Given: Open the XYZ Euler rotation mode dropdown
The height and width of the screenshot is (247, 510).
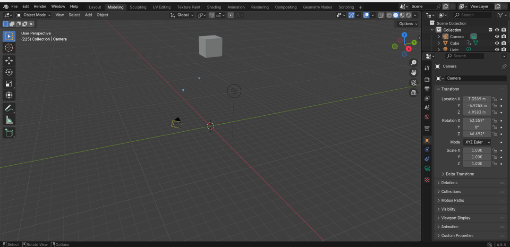Looking at the screenshot, I should (x=477, y=142).
